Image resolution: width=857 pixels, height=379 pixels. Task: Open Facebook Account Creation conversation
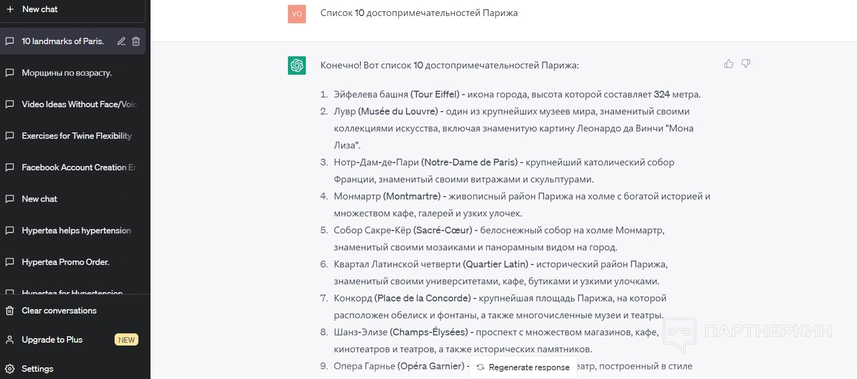(x=79, y=167)
